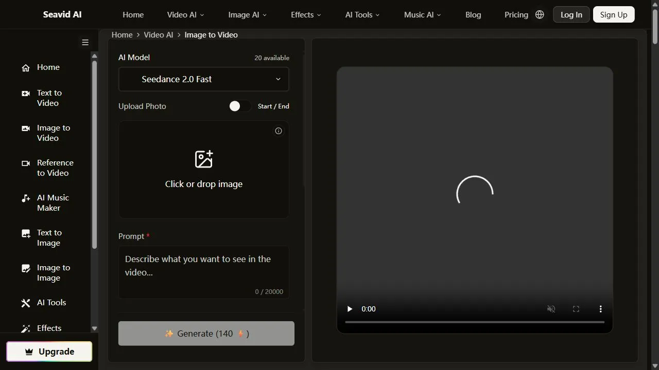659x370 pixels.
Task: Click the Seavid AI logo
Action: (62, 14)
